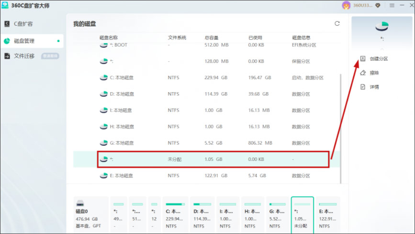
Task: Collapse the right panel chevron arrow
Action: (x=381, y=49)
